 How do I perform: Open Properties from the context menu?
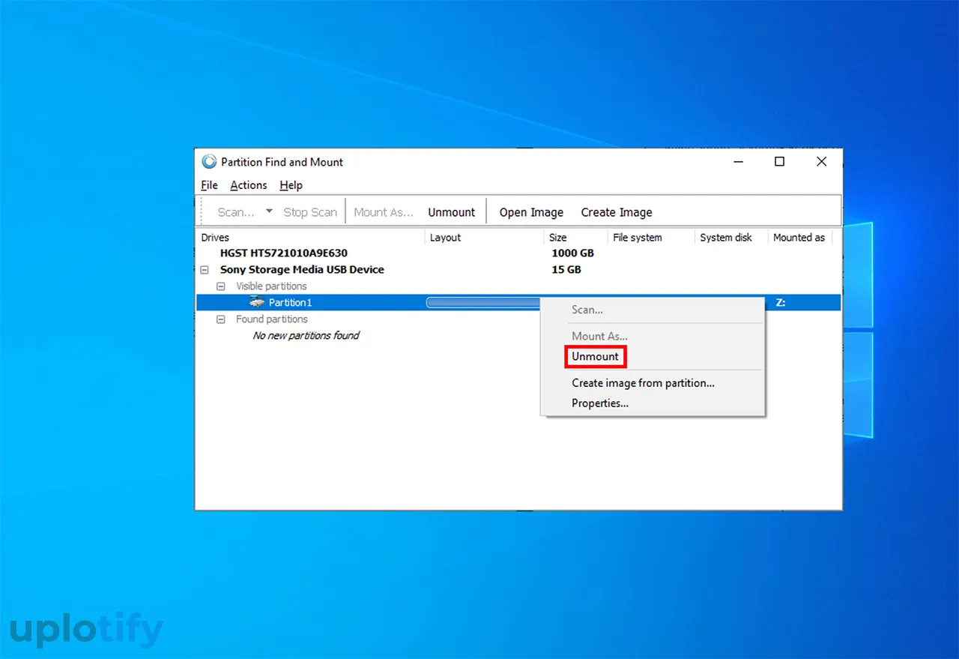pos(599,403)
